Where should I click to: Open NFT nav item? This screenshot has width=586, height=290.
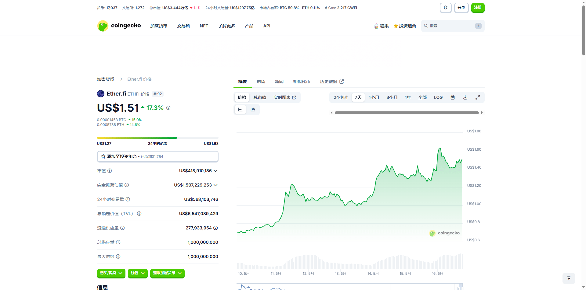pyautogui.click(x=204, y=26)
